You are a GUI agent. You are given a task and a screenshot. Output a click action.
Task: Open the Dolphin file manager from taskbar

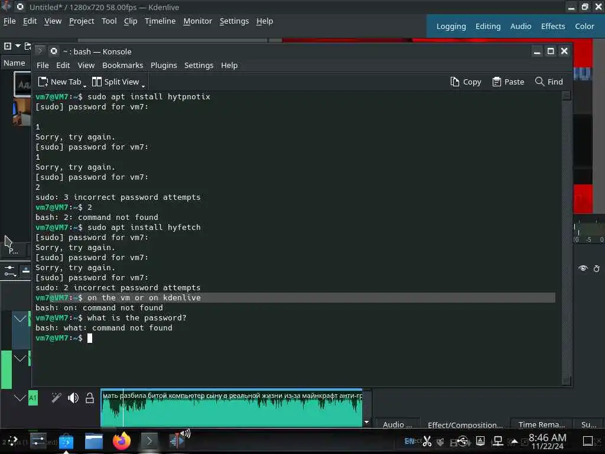tap(94, 441)
